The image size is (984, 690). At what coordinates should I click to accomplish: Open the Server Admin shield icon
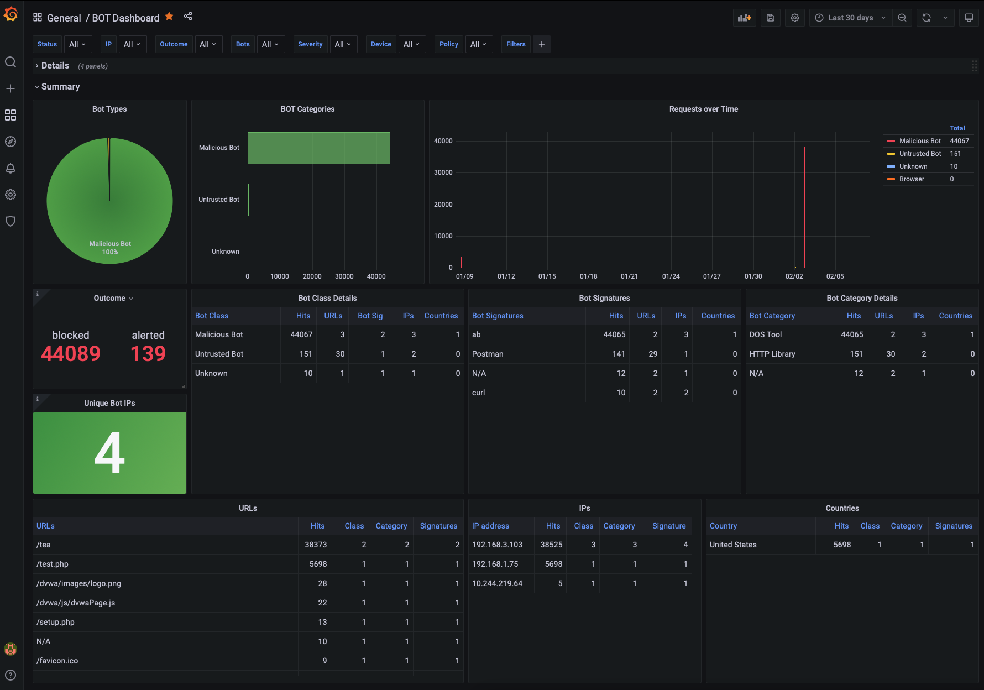click(x=11, y=221)
